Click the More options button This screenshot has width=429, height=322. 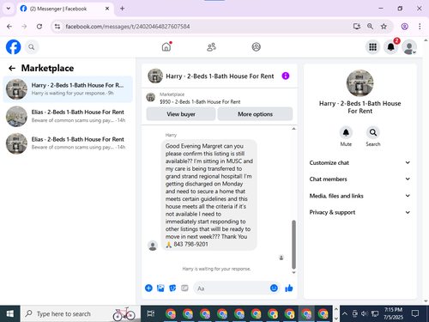click(255, 114)
